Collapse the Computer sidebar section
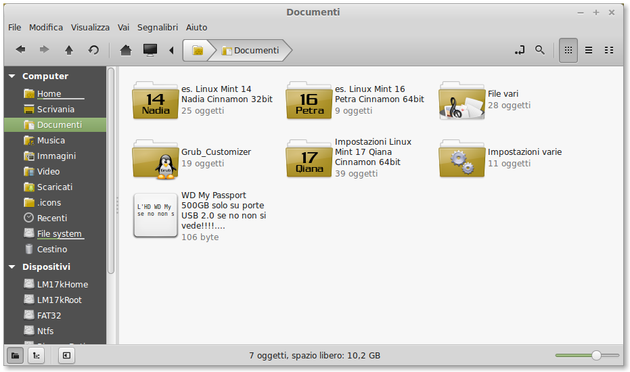This screenshot has height=372, width=630. [12, 76]
